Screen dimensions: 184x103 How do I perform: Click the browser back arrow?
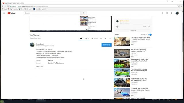click(3, 6)
